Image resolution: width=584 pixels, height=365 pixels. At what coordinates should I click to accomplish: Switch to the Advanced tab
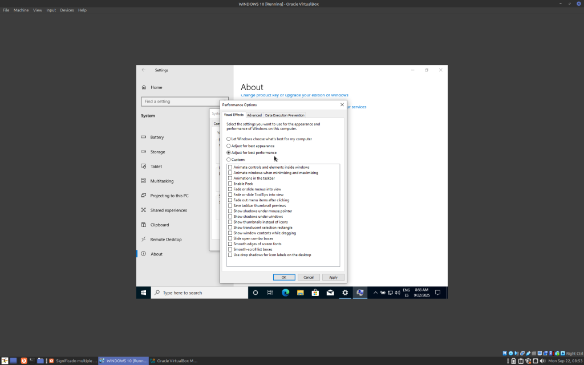point(254,115)
